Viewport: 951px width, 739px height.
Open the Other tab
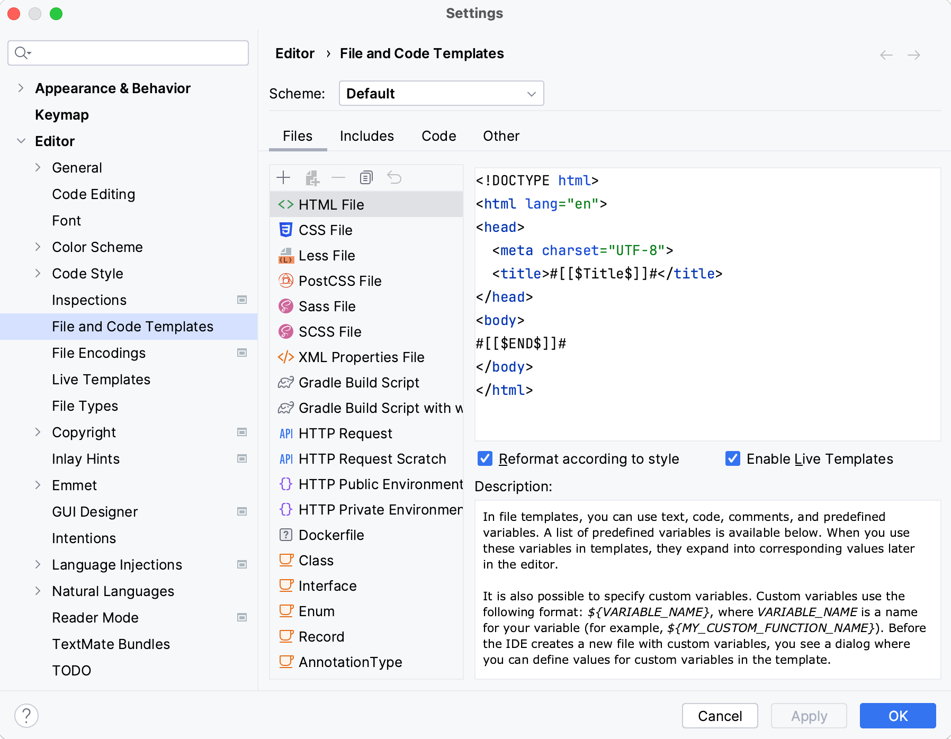point(500,136)
